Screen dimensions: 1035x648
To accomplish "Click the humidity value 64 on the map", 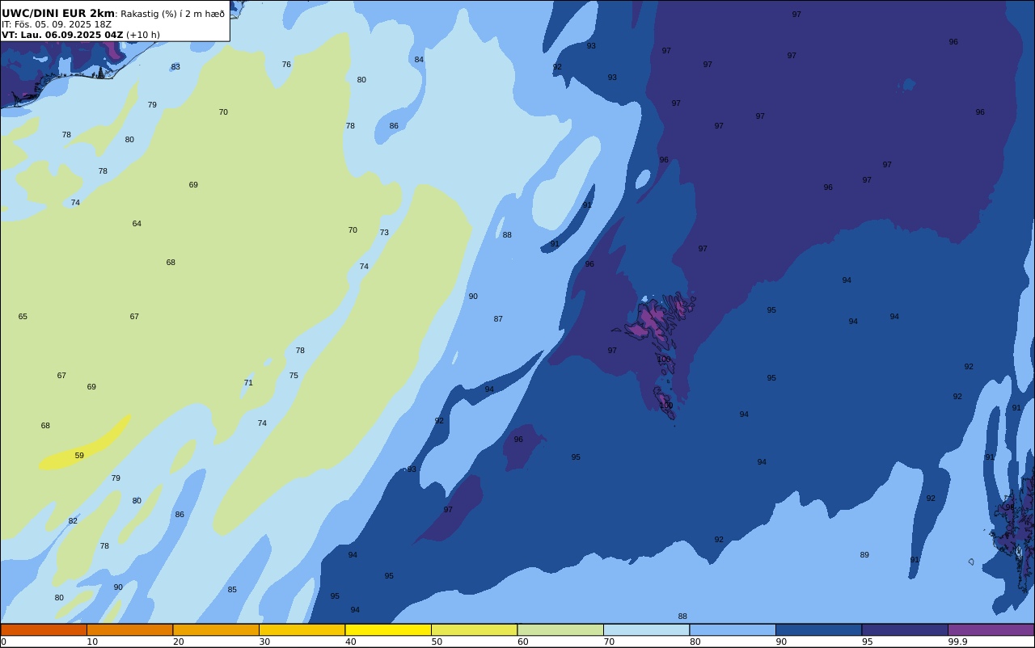I will click(137, 224).
